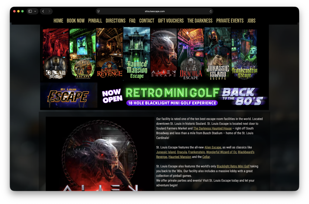Open the Book Now menu item
Image resolution: width=309 pixels, height=204 pixels.
click(75, 21)
